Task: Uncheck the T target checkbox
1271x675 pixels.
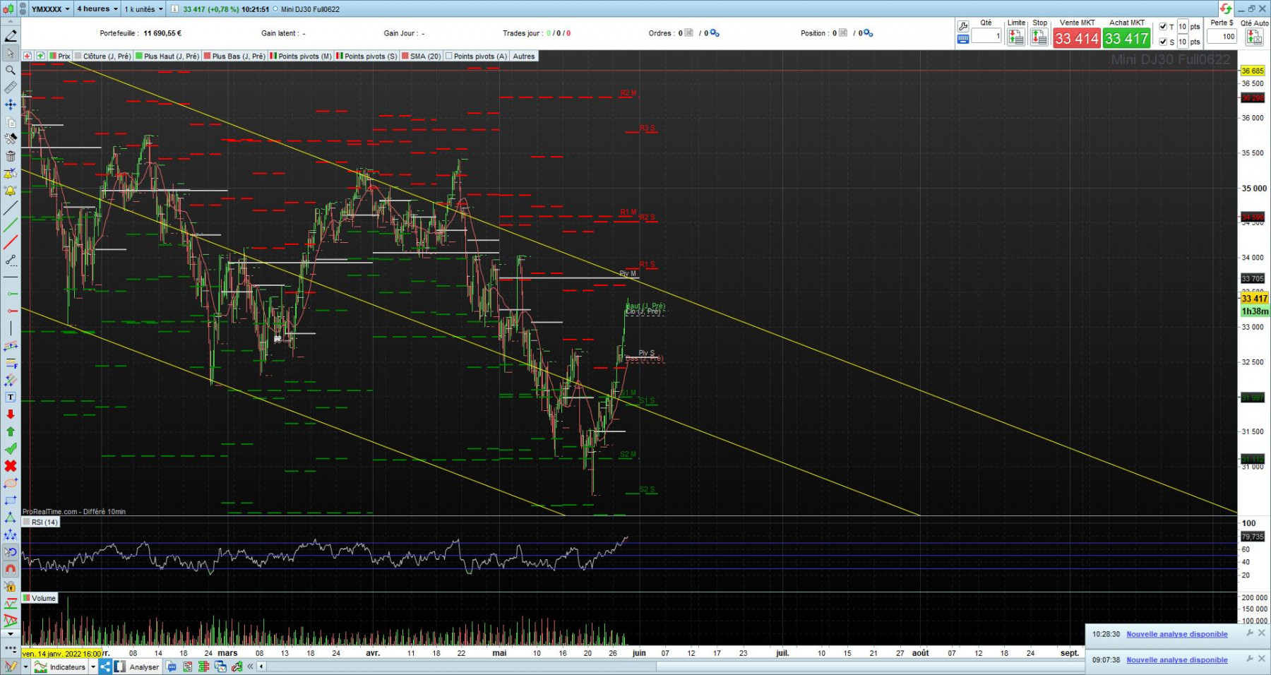Action: click(1163, 27)
